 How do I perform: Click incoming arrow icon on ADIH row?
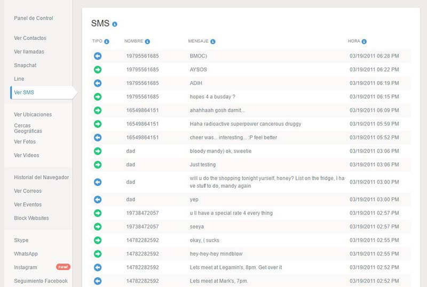point(98,83)
